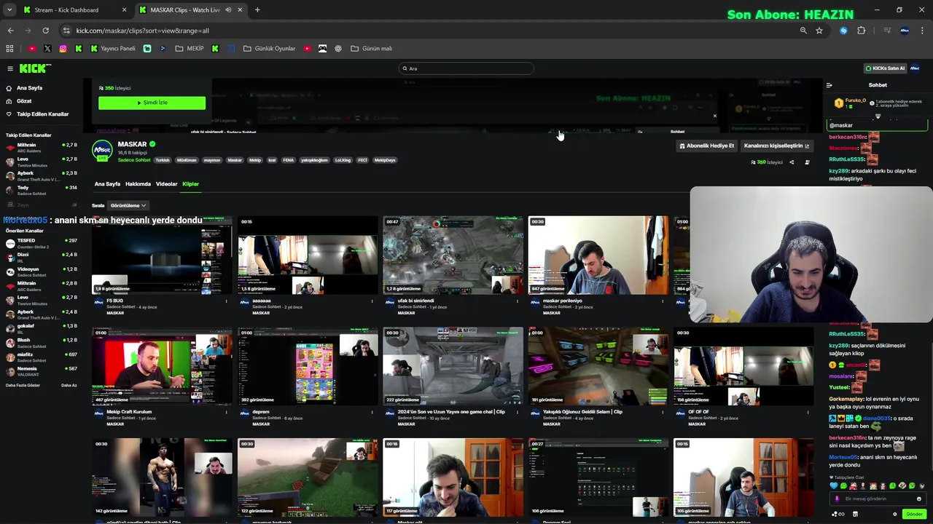Click Daha Fazla Göster link
Image resolution: width=933 pixels, height=524 pixels.
[x=23, y=386]
